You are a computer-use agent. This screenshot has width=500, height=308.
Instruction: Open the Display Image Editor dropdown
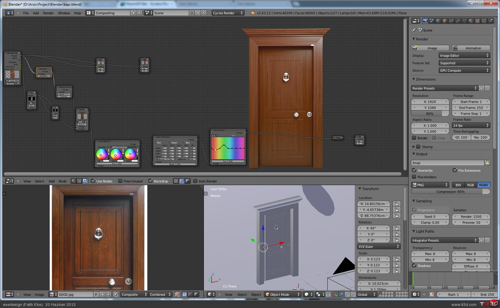[x=464, y=55]
